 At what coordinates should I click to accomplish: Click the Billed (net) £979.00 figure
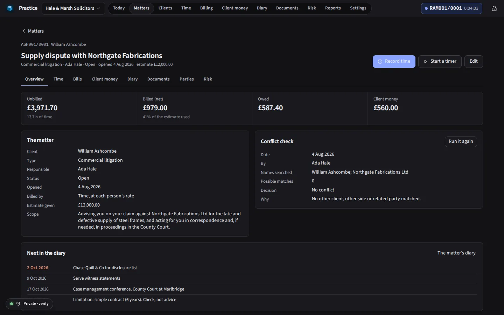155,108
